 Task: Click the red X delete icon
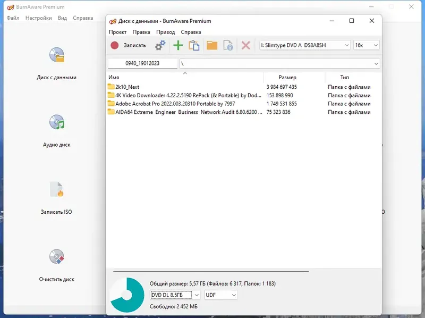tap(246, 45)
